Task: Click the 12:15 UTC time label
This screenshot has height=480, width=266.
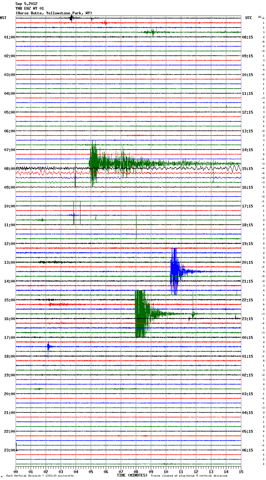Action: click(248, 112)
